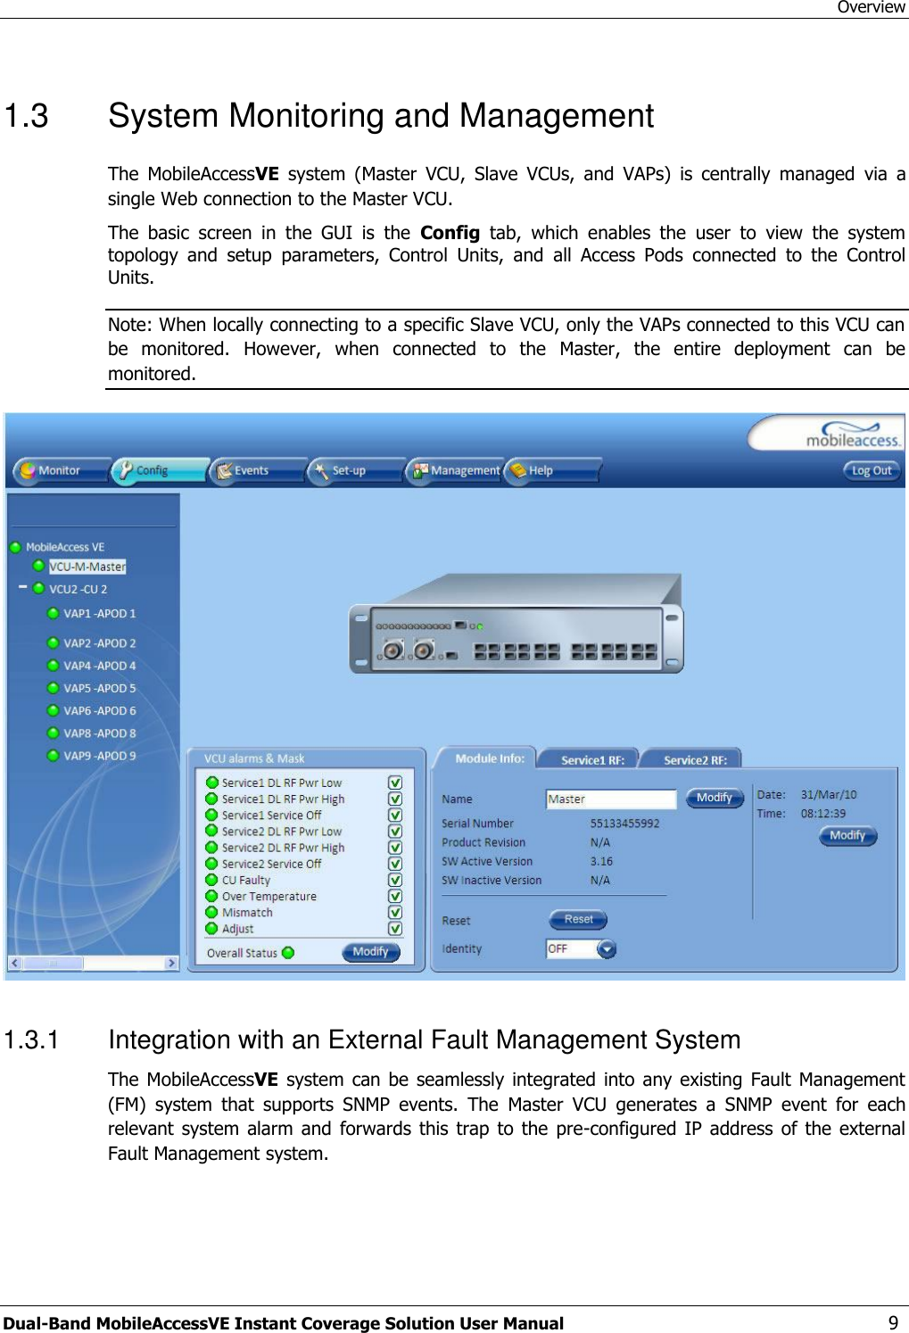Click green status icon beside VAP9 -APOD 9

53,756
